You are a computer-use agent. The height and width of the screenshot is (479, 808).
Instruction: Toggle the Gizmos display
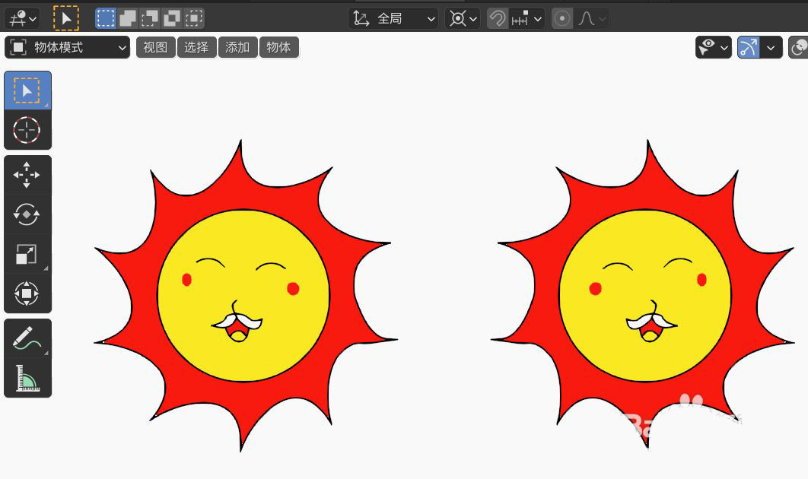(x=749, y=47)
